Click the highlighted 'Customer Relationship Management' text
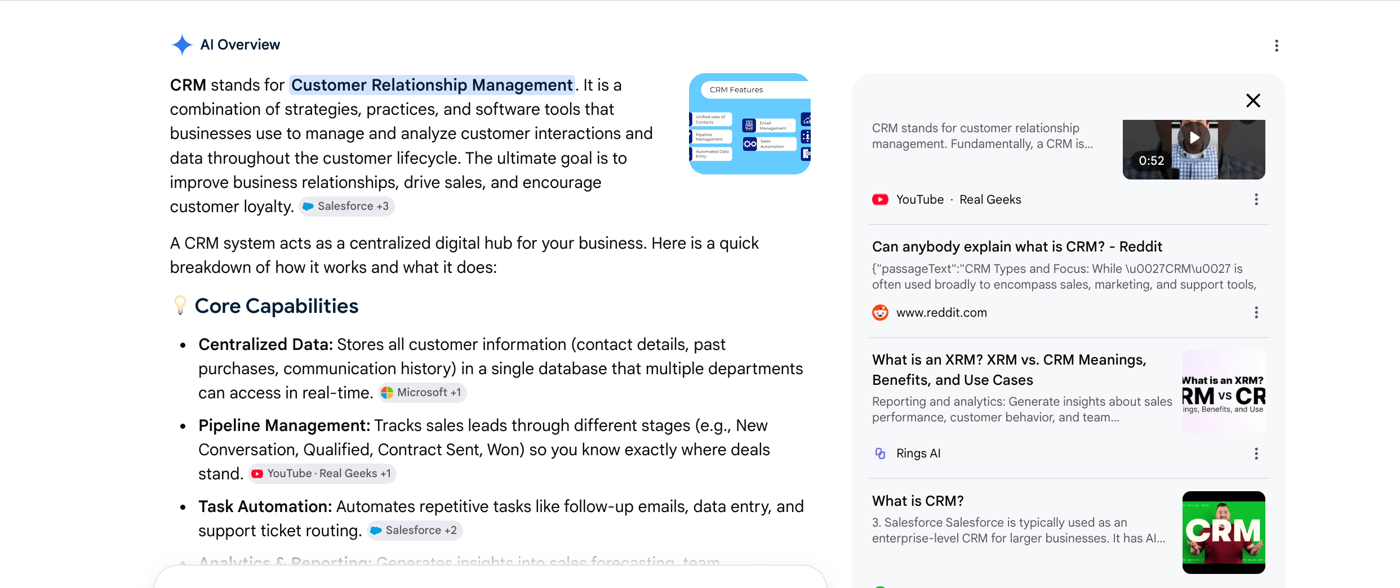The height and width of the screenshot is (588, 1400). (x=432, y=85)
